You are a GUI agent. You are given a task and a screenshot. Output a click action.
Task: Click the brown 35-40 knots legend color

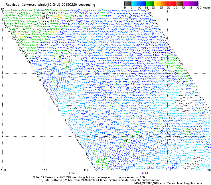click(x=180, y=3)
